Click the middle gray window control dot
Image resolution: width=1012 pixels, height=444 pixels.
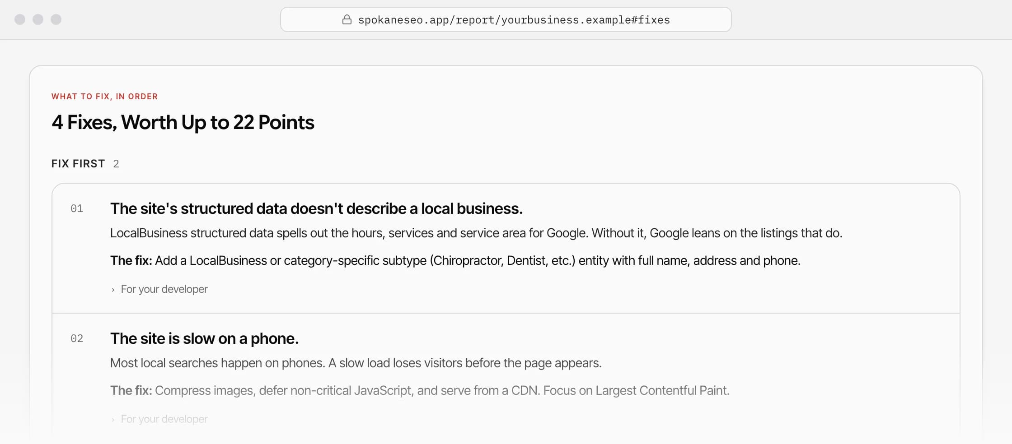pyautogui.click(x=38, y=19)
